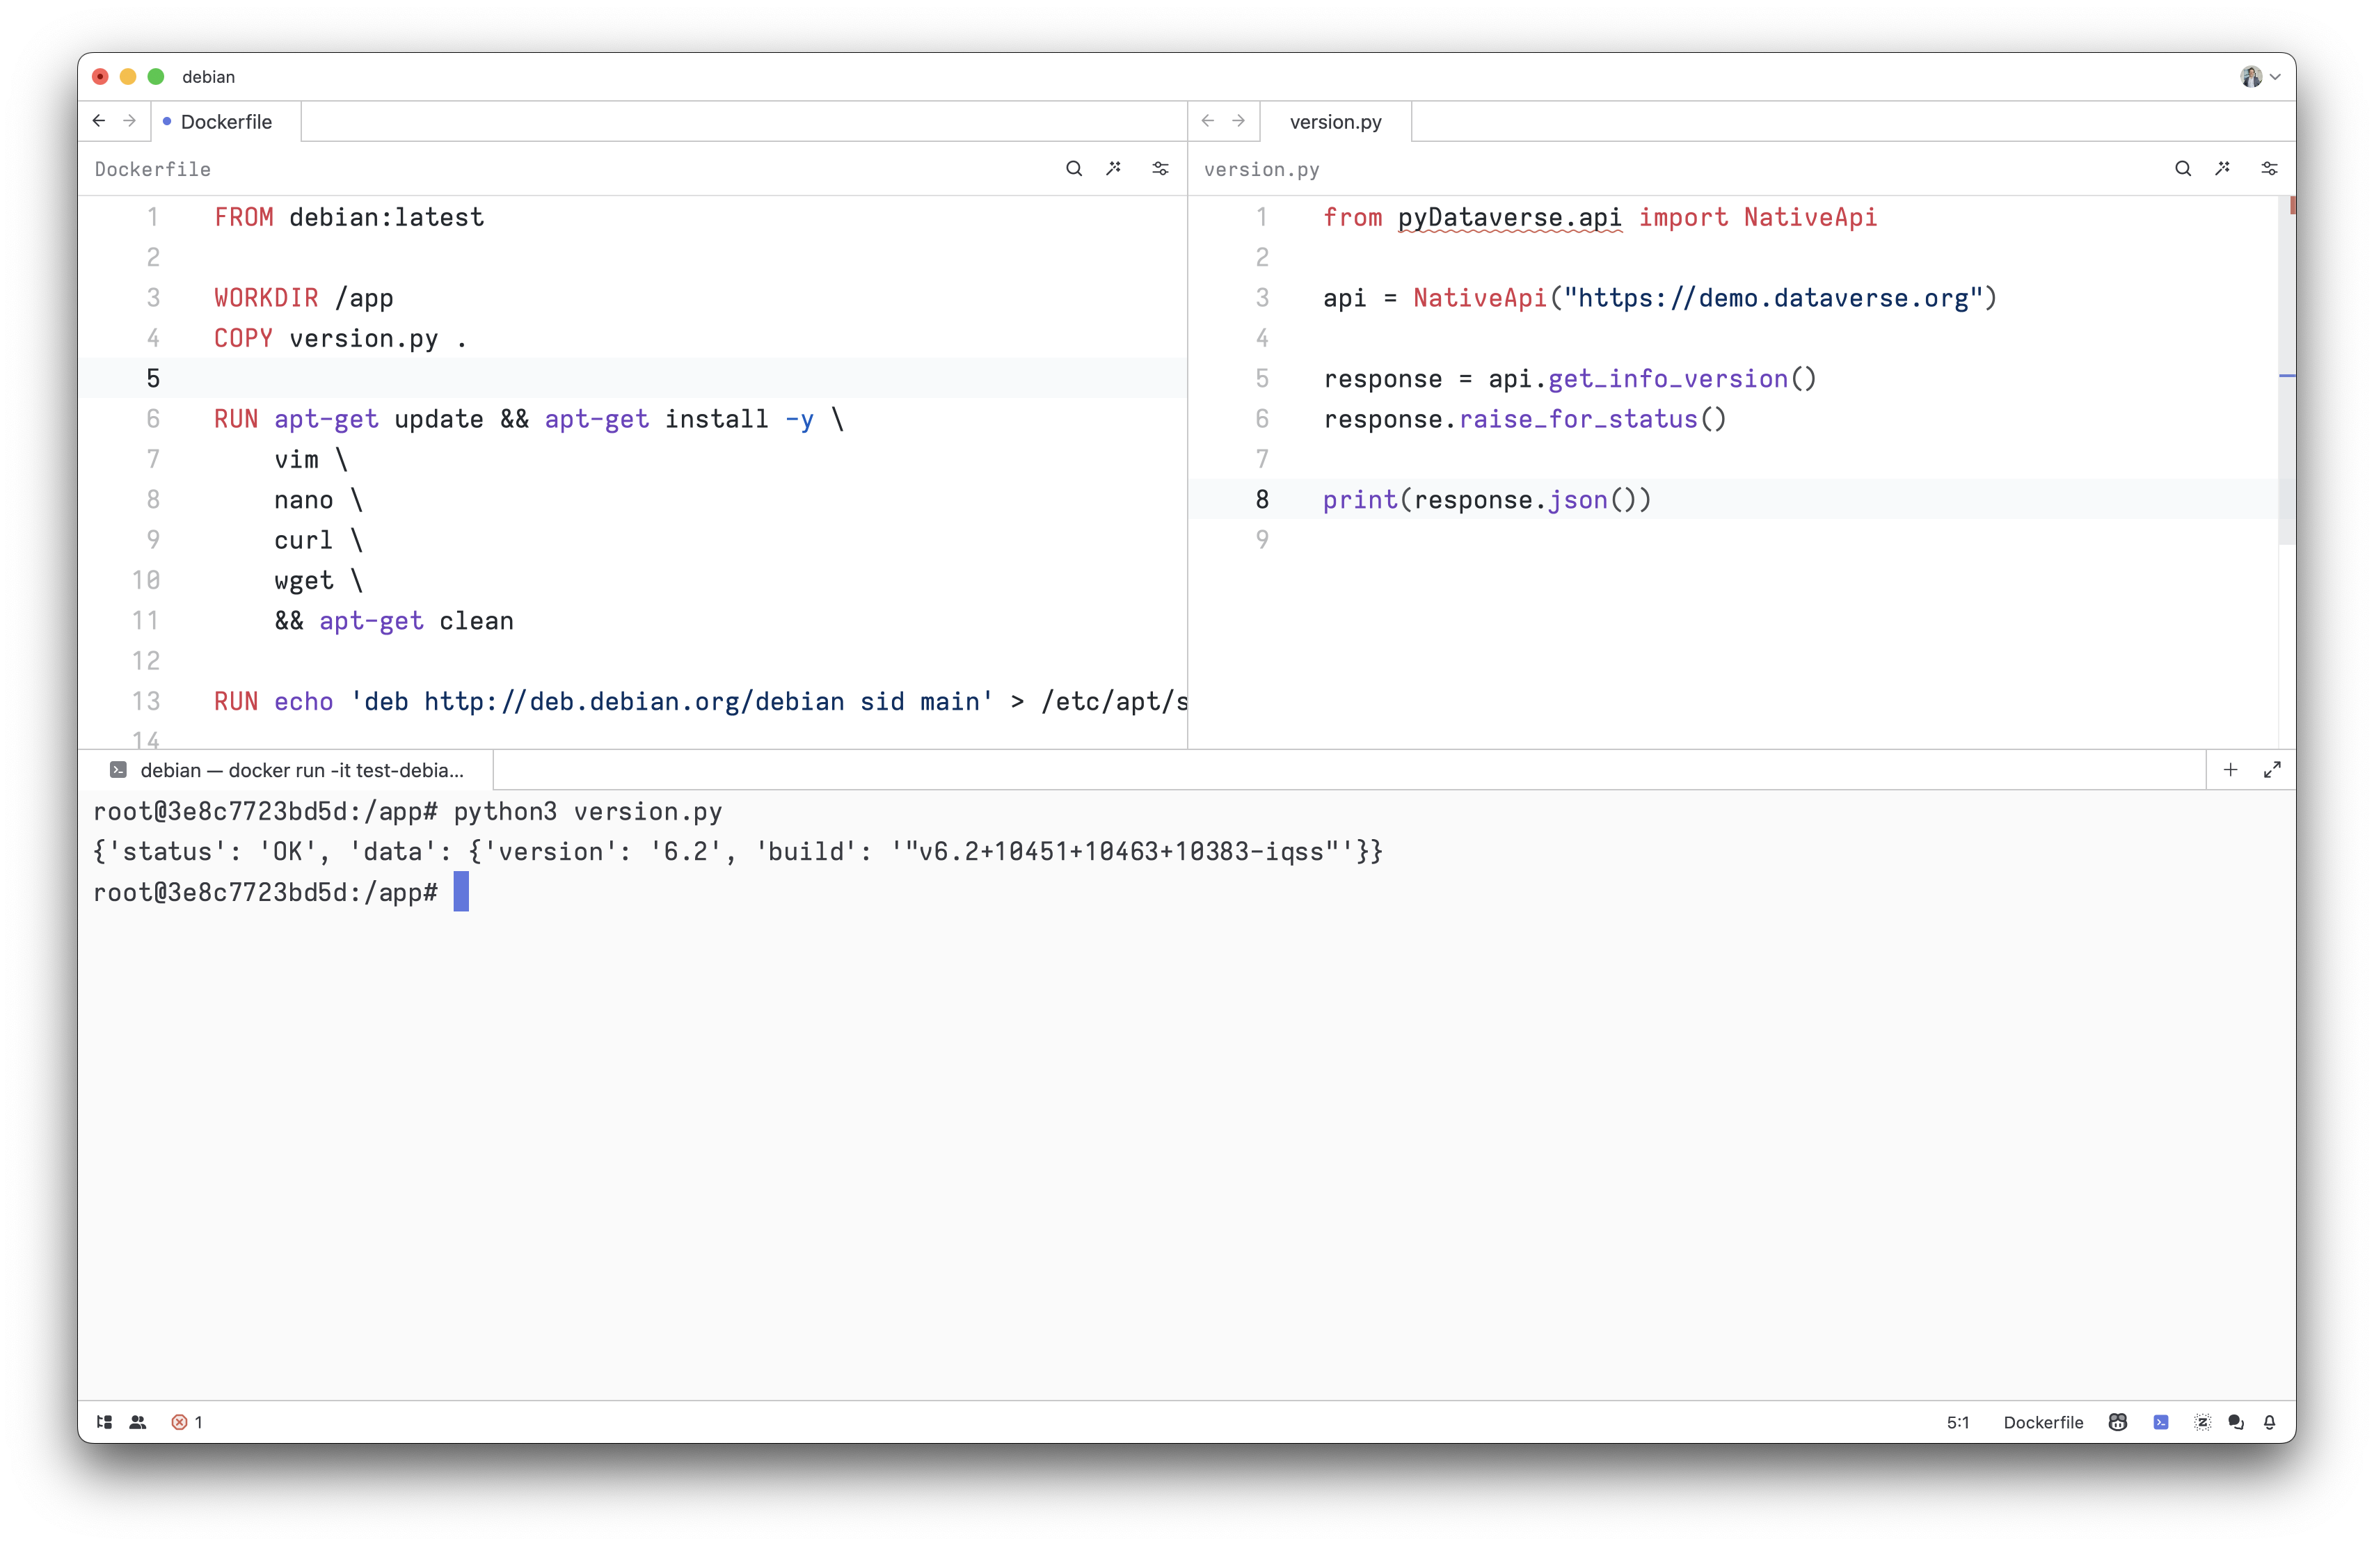Open the assistant panel Z icon
The width and height of the screenshot is (2374, 1546).
(x=2202, y=1422)
